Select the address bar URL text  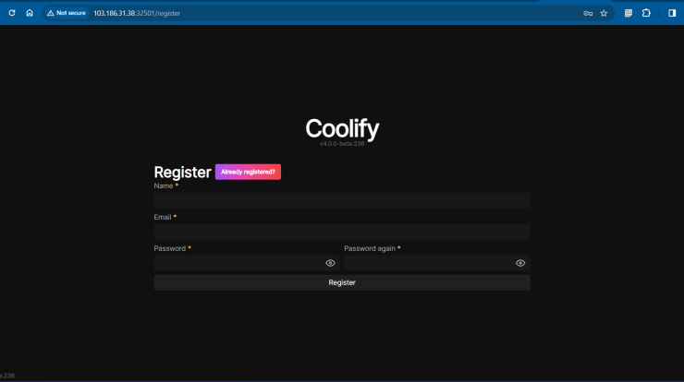[137, 14]
